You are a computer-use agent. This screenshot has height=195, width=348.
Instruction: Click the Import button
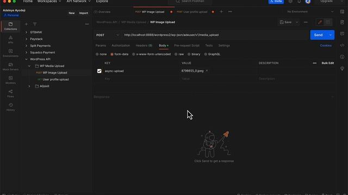83,13
